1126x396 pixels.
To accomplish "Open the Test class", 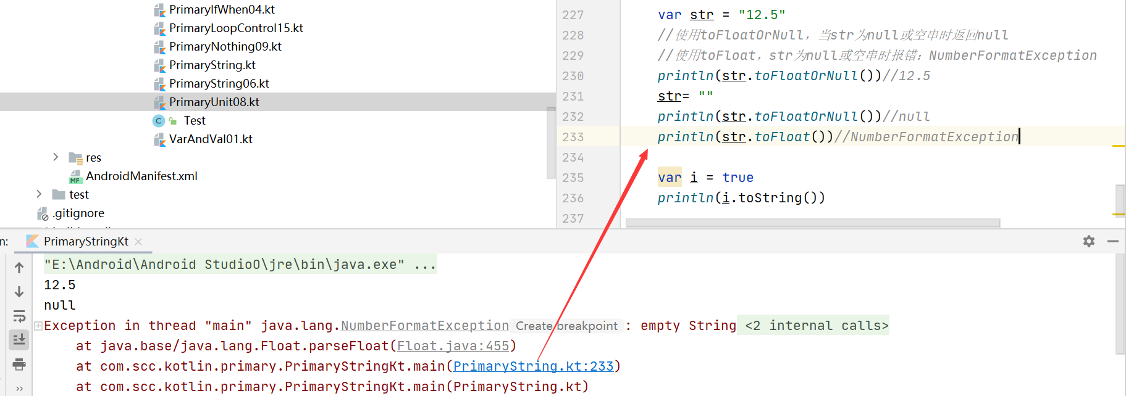I will [195, 120].
